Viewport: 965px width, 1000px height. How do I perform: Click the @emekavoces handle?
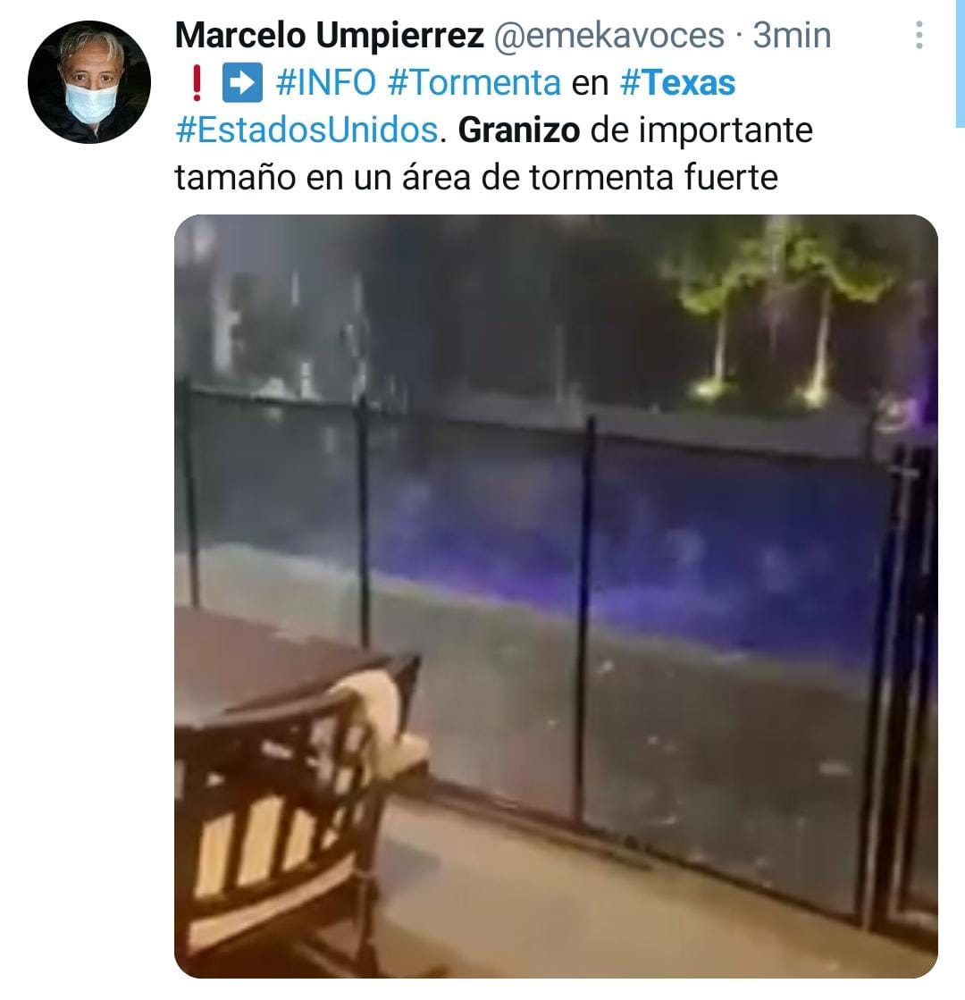[608, 35]
